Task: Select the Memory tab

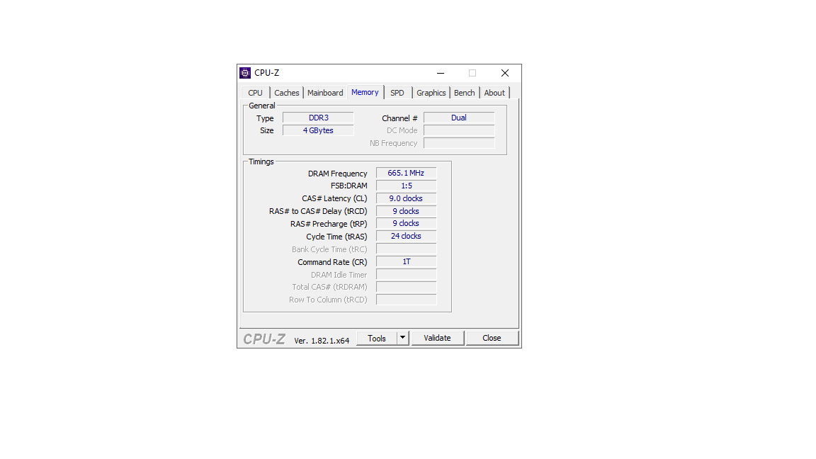Action: 365,92
